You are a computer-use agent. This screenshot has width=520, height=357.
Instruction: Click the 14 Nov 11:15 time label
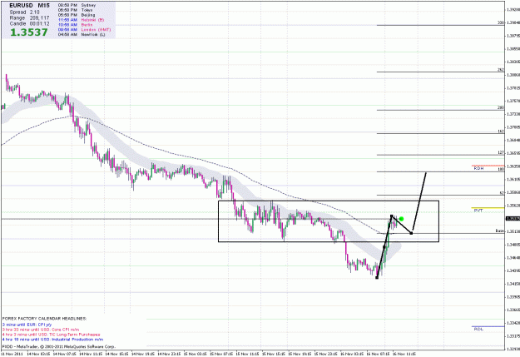pyautogui.click(x=90, y=354)
